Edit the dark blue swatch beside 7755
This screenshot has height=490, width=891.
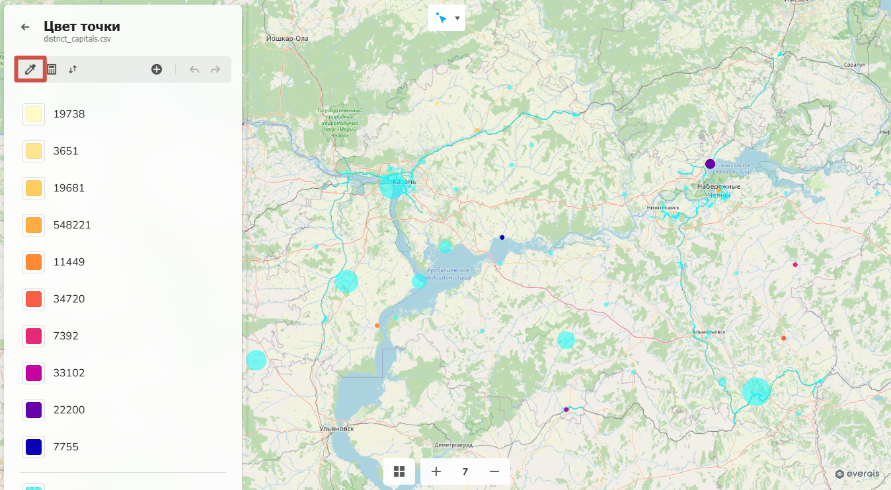(34, 447)
